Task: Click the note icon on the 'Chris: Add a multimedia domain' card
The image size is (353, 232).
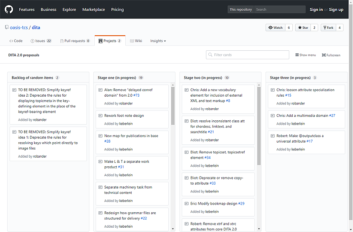Action: 272,116
